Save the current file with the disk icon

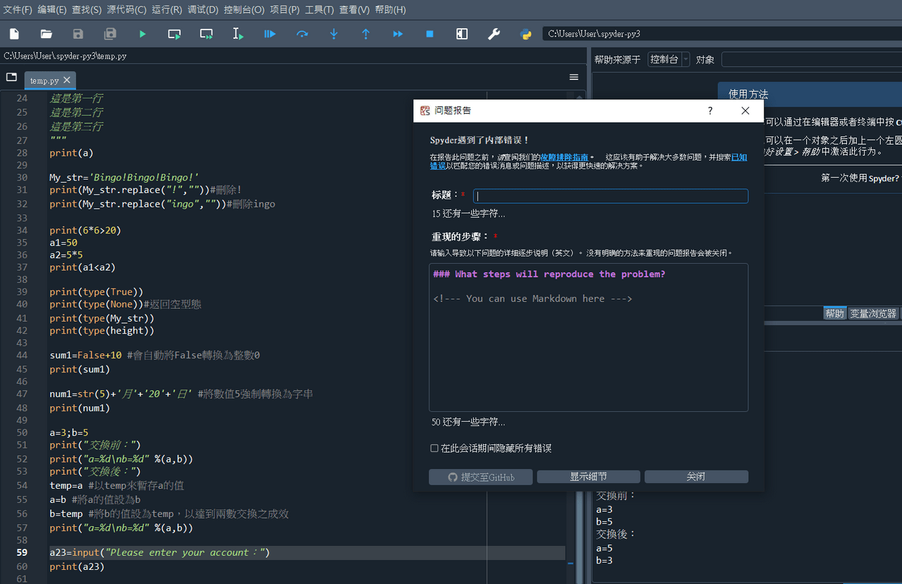[78, 34]
